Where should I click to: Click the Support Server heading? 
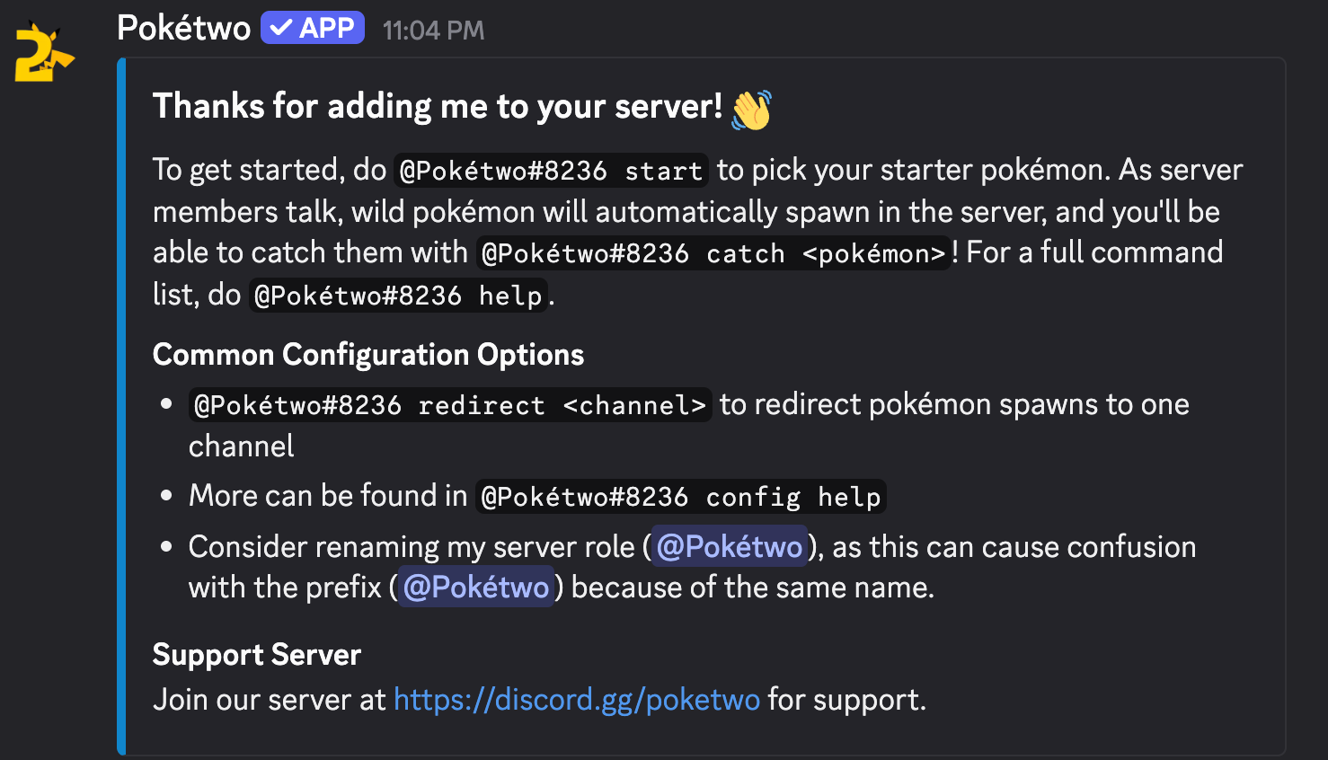[x=256, y=655]
